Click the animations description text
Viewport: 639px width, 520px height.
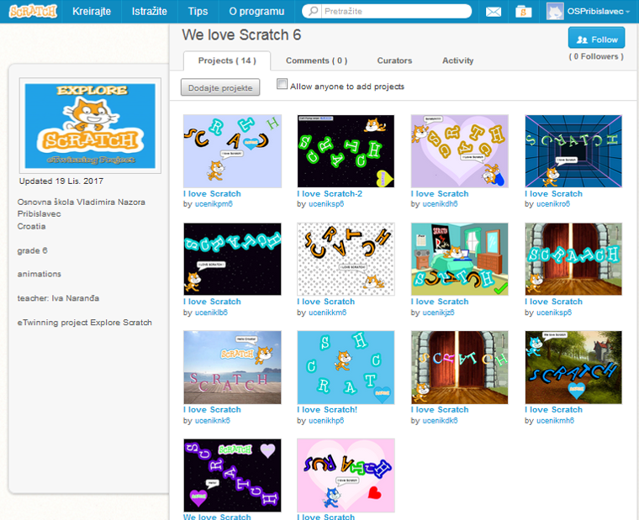(x=40, y=274)
